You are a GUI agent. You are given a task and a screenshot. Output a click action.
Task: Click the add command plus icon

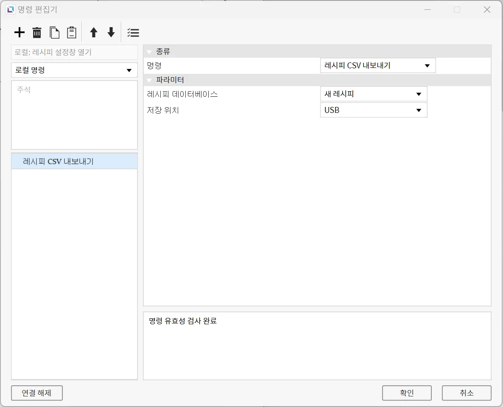[20, 33]
